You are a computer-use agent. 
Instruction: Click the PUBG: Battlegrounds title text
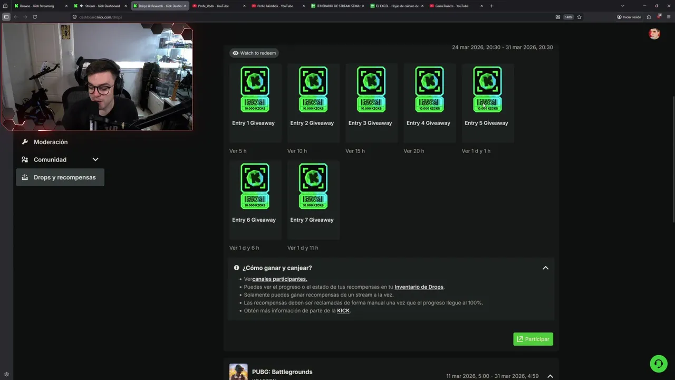tap(282, 372)
